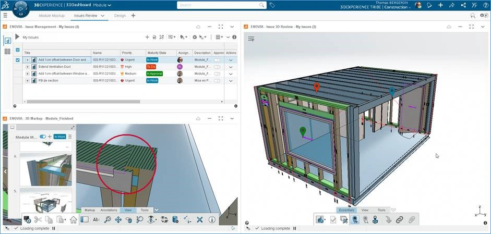Image resolution: width=491 pixels, height=234 pixels.
Task: Click in the top Search field
Action: pyautogui.click(x=221, y=5)
